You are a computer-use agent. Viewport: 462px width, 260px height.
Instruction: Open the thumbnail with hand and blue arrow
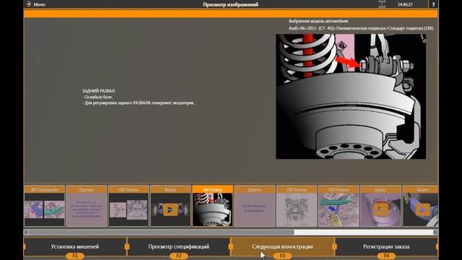click(x=339, y=206)
